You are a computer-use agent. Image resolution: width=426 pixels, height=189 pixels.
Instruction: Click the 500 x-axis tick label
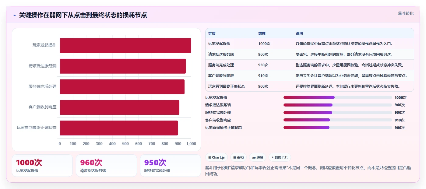[125, 144]
